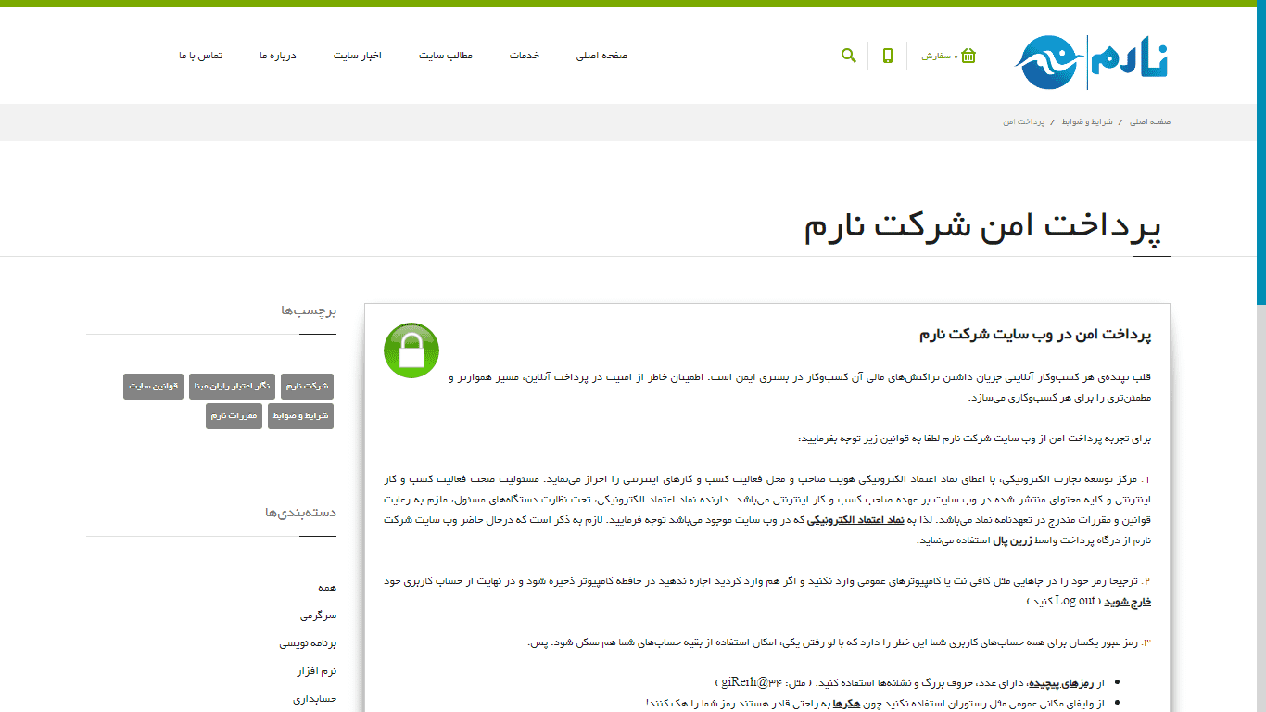
Task: Click the برچسب‌ها sidebar heading
Action: pos(310,311)
